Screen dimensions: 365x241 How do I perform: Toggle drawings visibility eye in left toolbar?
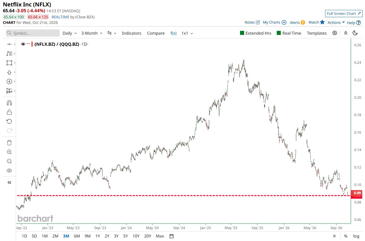(9, 171)
